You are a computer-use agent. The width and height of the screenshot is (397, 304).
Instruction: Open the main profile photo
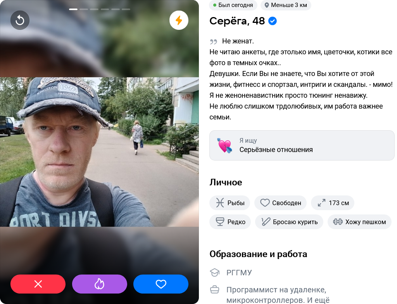click(x=99, y=152)
